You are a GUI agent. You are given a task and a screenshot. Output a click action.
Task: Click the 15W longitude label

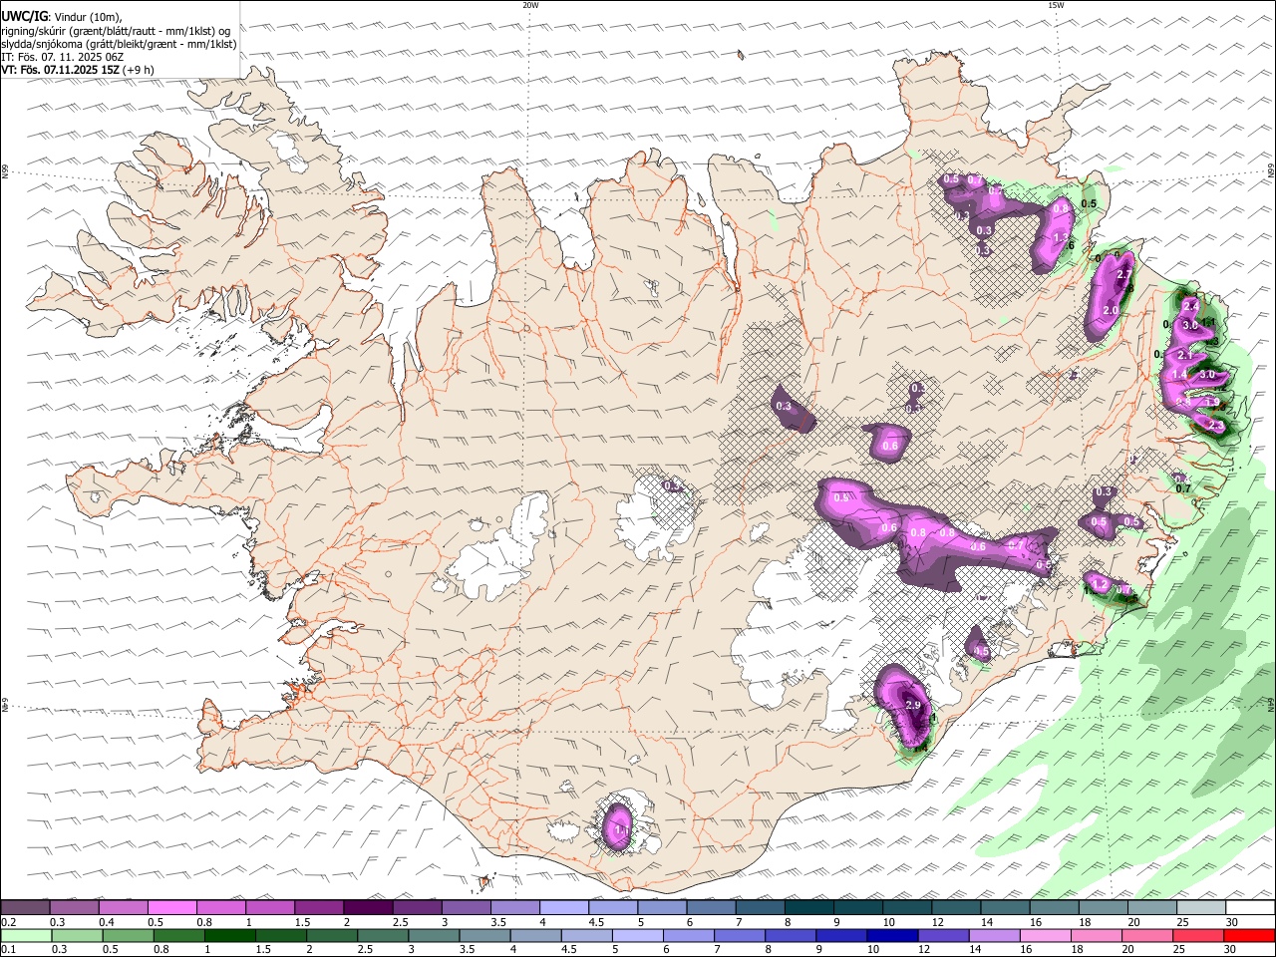pos(1055,5)
